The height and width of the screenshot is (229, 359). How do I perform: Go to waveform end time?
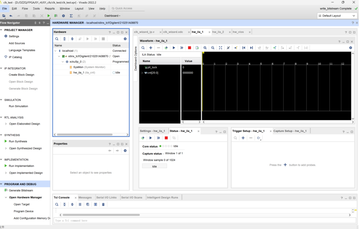coord(251,48)
